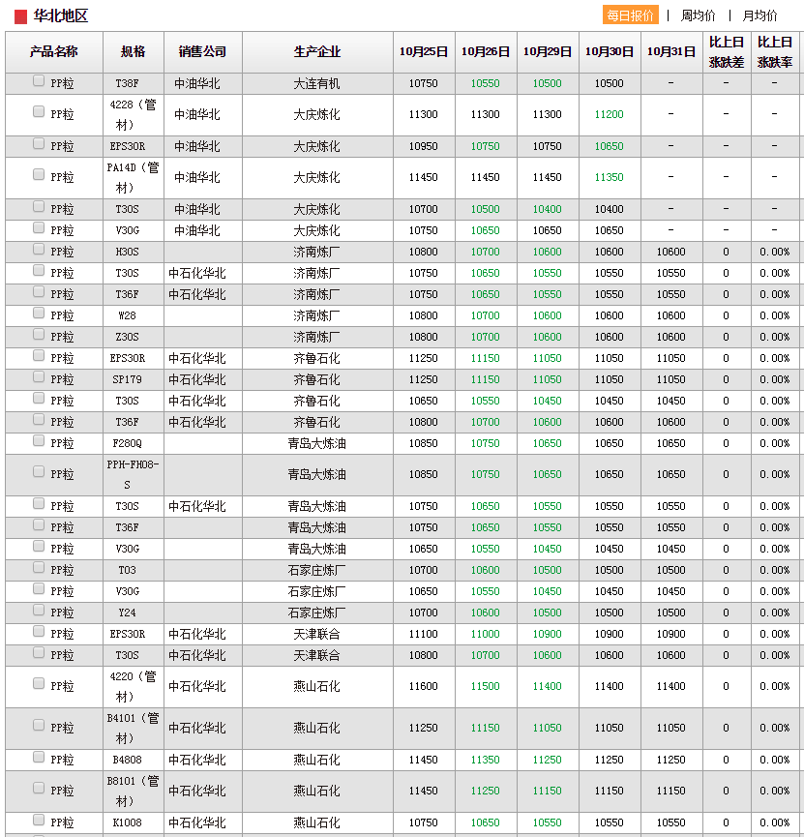Switch to the 月均价 tab
The width and height of the screenshot is (804, 837).
759,15
